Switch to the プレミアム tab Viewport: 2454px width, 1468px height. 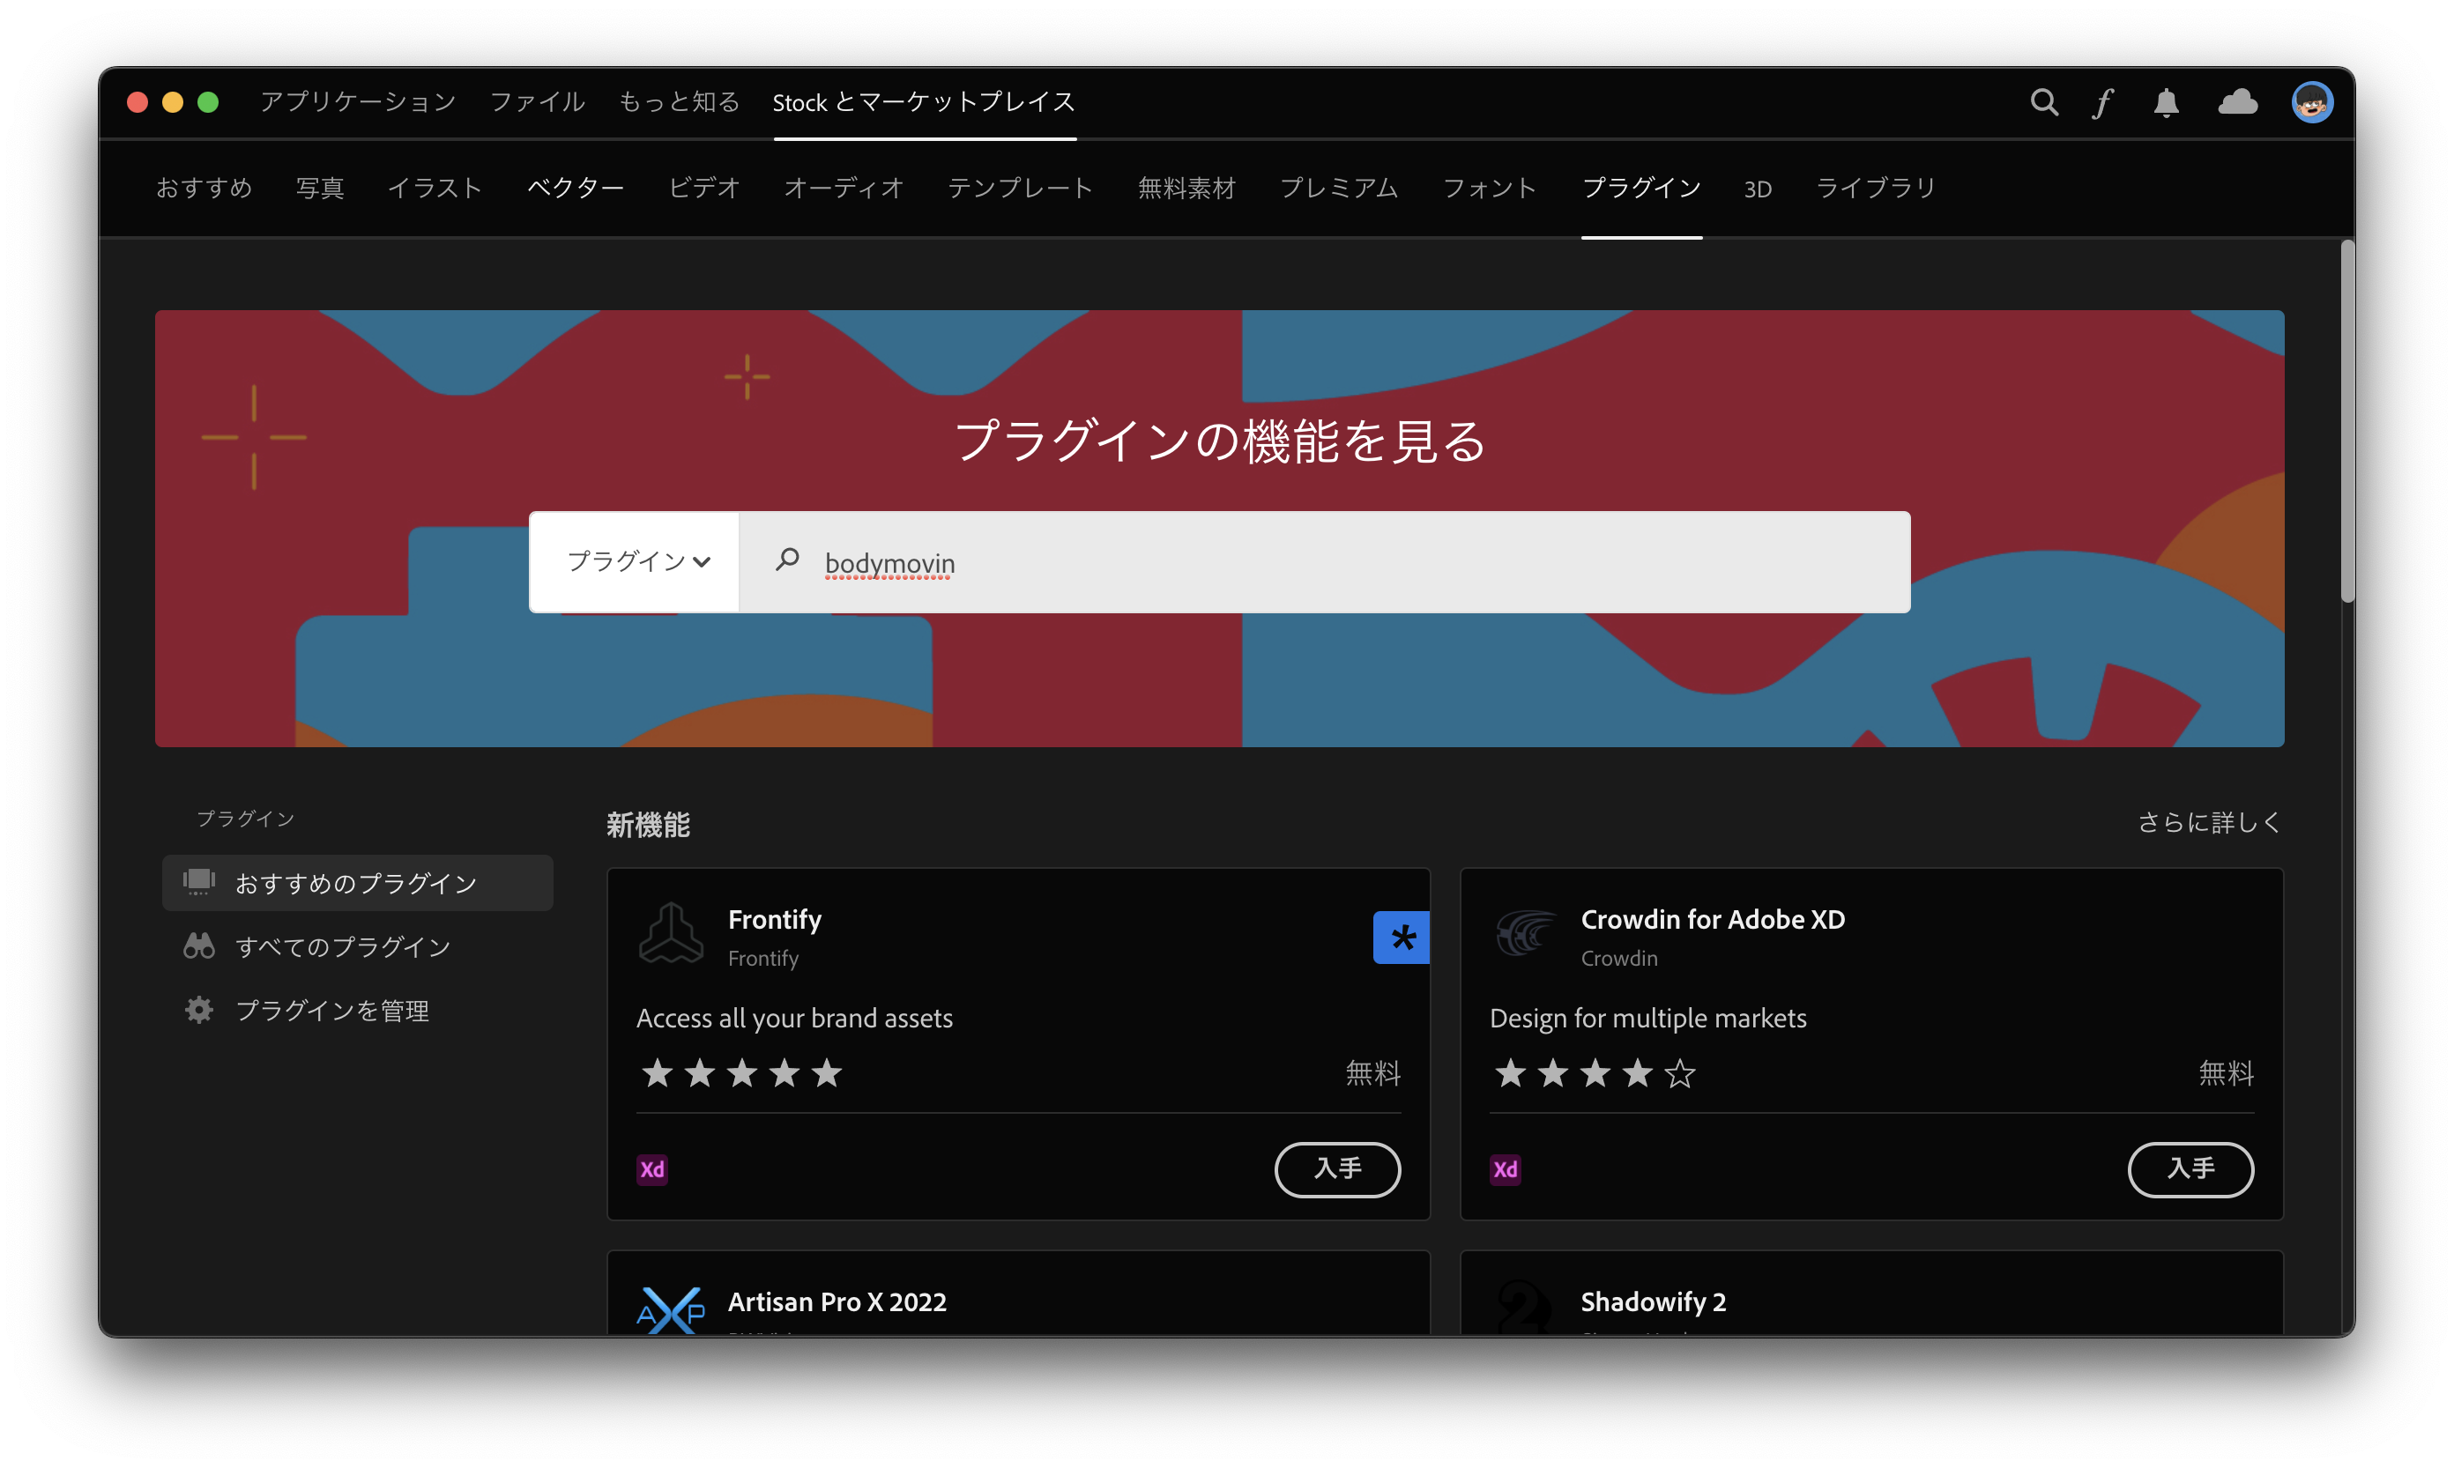1339,188
